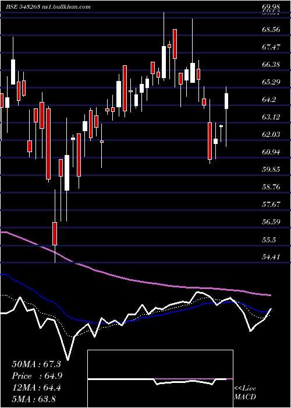The width and height of the screenshot is (291, 408).
Task: Click the 58.76 price axis label
Action: click(271, 187)
